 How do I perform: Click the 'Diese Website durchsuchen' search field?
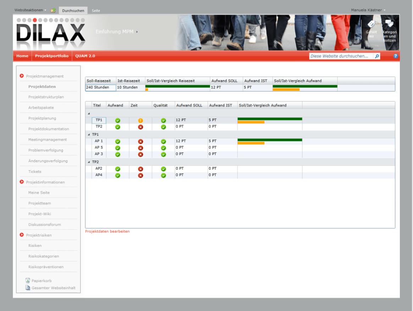pyautogui.click(x=341, y=56)
